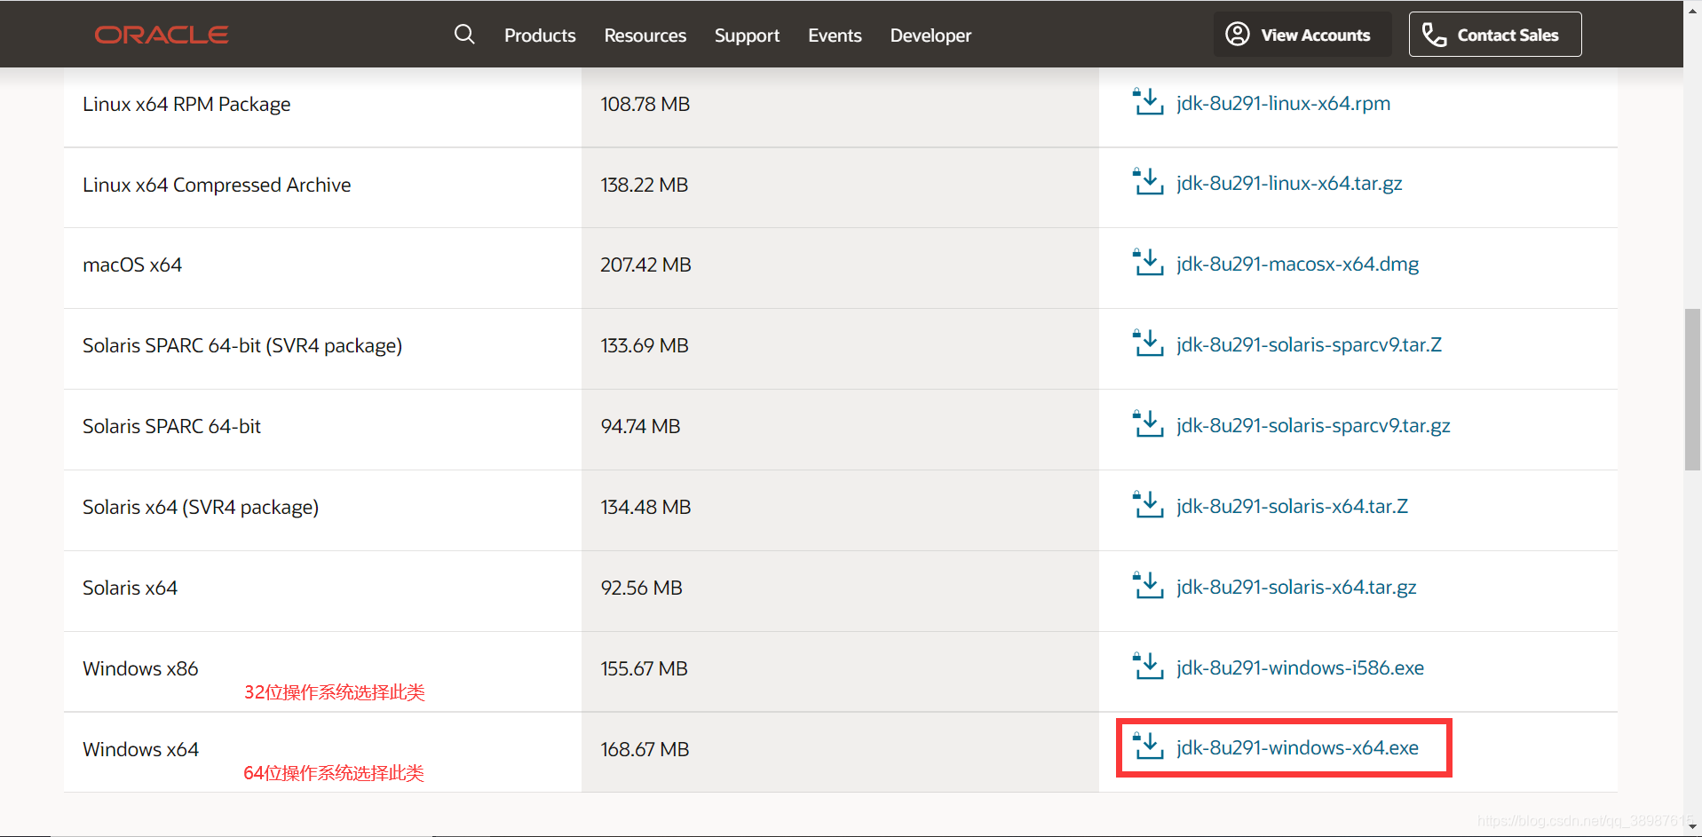The image size is (1702, 837).
Task: Click download icon for jdk-8u291-macosx-x64.dmg
Action: (x=1148, y=263)
